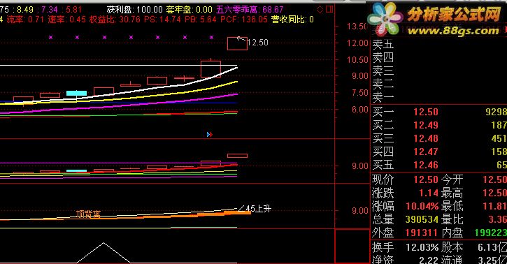The width and height of the screenshot is (507, 264).
Task: Click the 88gs.com flower logo
Action: point(385,20)
